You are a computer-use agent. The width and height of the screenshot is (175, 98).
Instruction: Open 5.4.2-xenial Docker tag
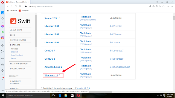point(115,26)
